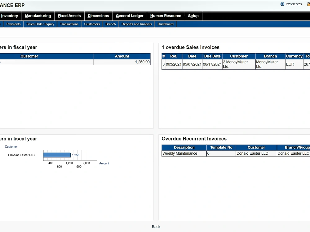Select the Dimensions tab
Screen dimensions: 310x232
point(98,16)
